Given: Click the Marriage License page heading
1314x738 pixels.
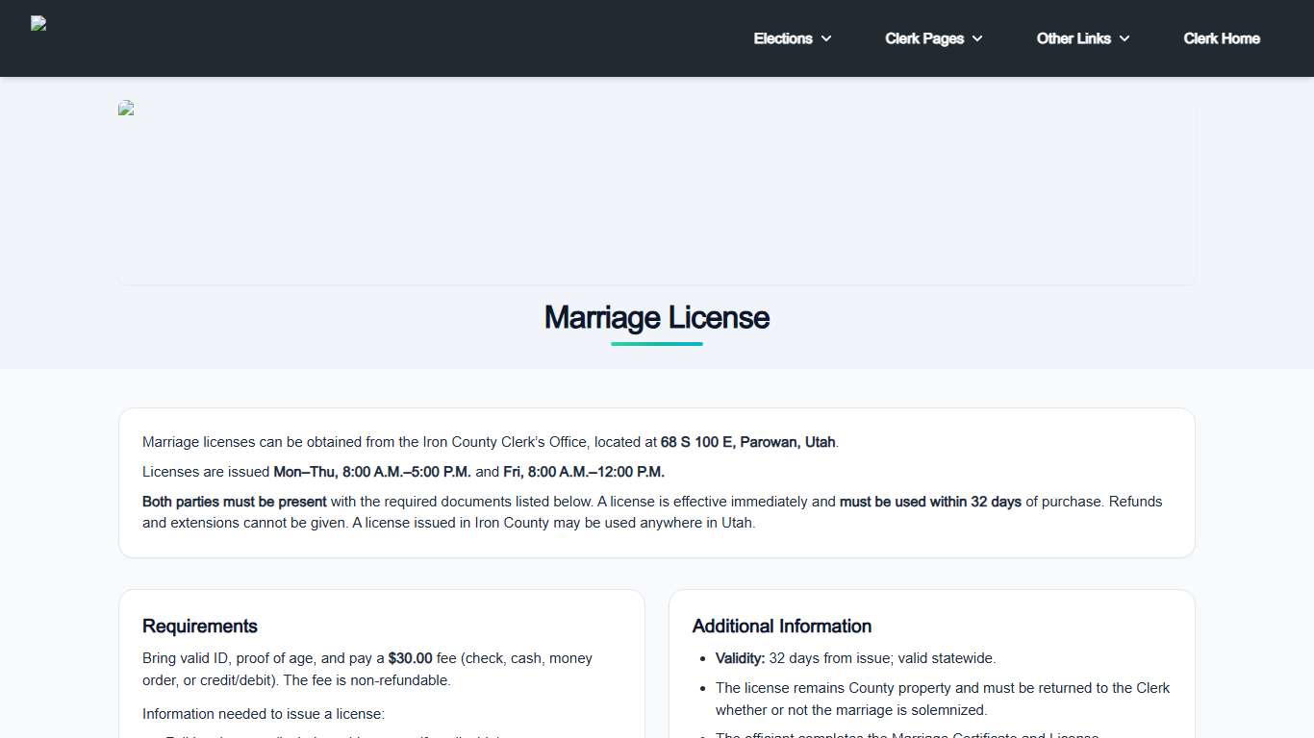Looking at the screenshot, I should point(656,317).
